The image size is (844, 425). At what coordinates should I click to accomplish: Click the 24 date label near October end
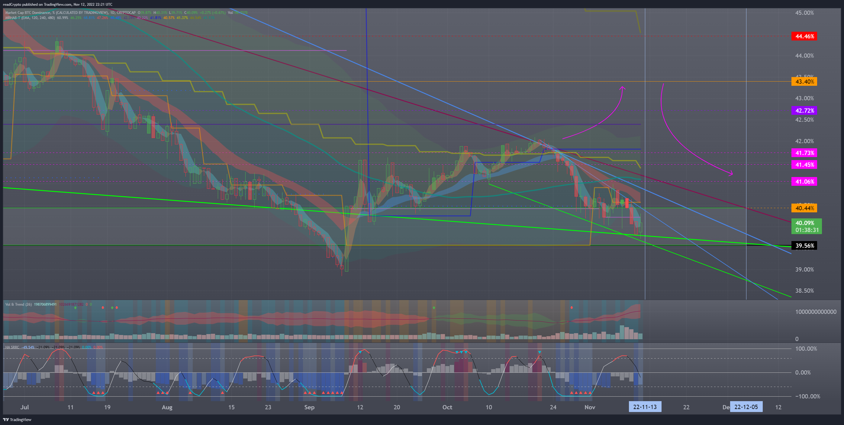point(553,407)
